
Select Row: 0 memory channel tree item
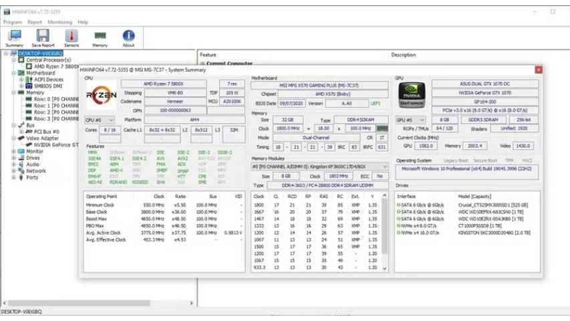pos(56,99)
